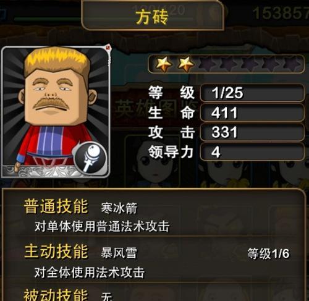The height and width of the screenshot is (301, 309).
Task: Click the first gold star
Action: 163,64
